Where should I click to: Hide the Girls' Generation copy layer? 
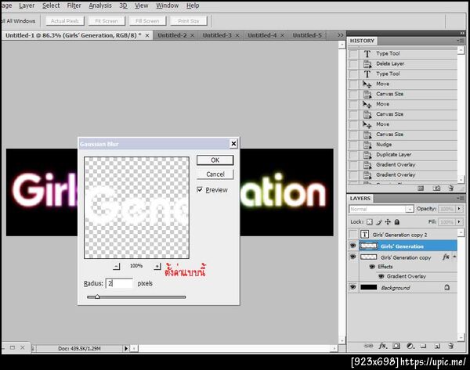point(353,257)
